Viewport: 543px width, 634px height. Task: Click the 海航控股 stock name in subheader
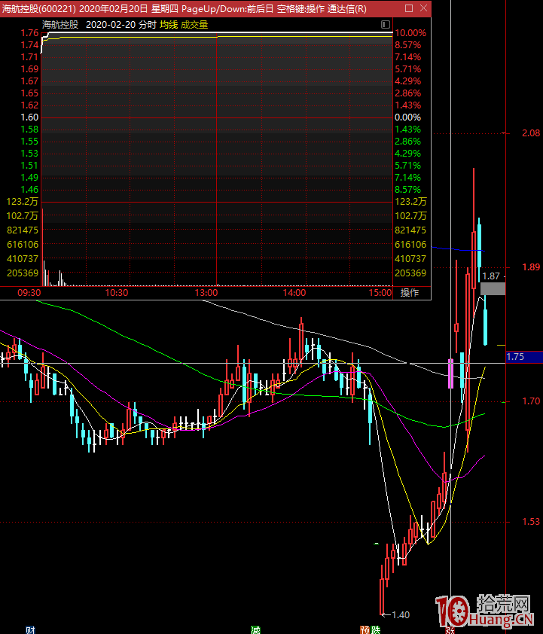click(60, 24)
